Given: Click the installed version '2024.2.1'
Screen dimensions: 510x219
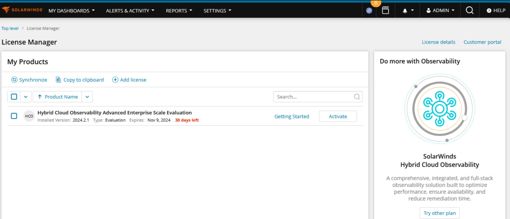Looking at the screenshot, I should coord(81,120).
